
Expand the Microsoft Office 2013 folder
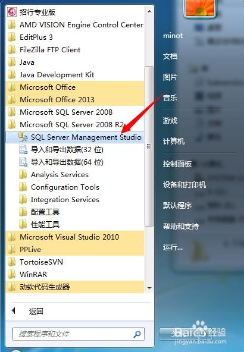pos(74,99)
